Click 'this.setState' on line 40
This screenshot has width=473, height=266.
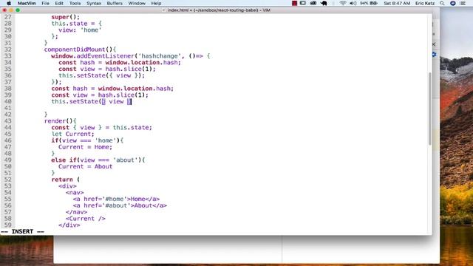tap(75, 102)
